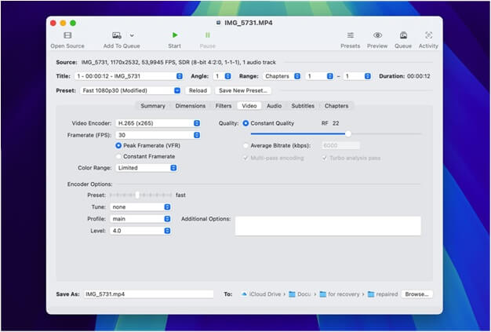
Task: Click the Open Source toolbar icon
Action: point(67,35)
